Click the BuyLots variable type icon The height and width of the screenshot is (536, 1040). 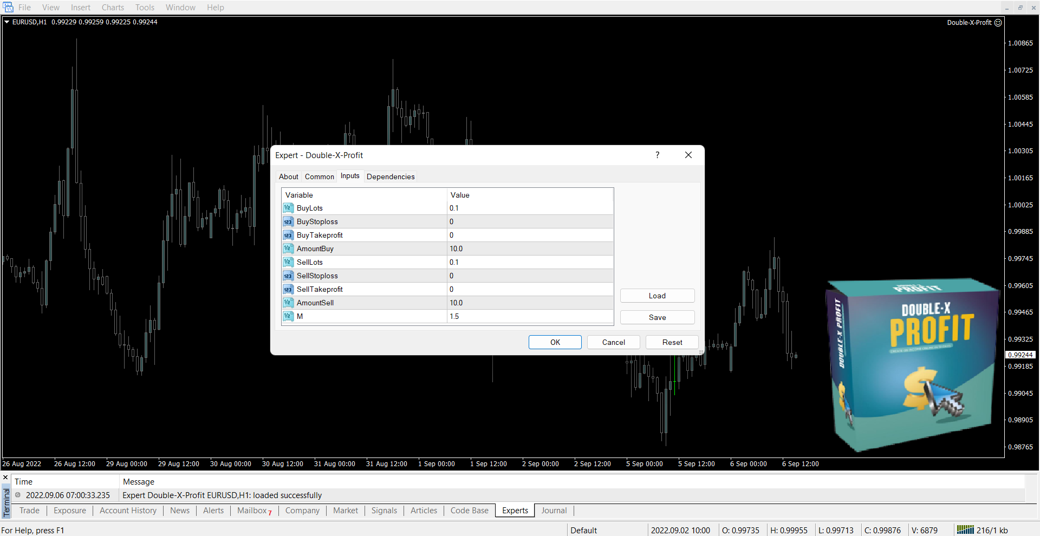tap(288, 208)
